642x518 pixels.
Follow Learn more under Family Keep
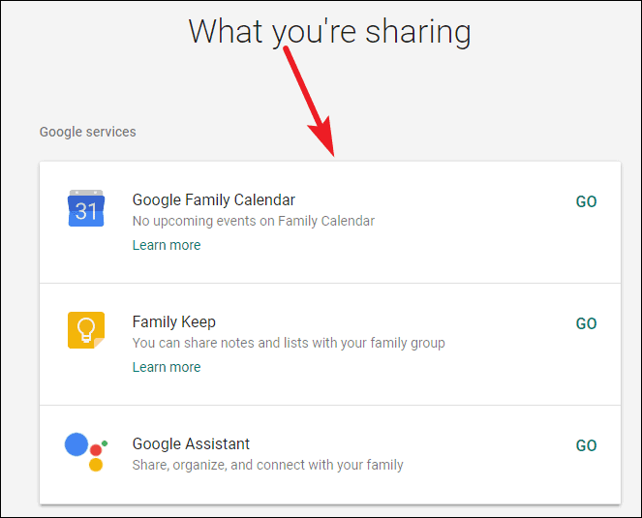coord(167,367)
